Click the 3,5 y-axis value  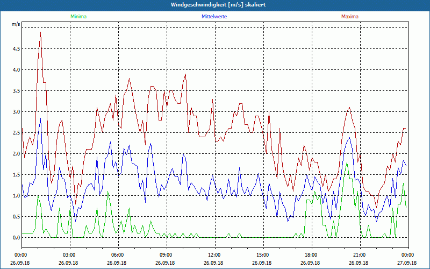pyautogui.click(x=16, y=91)
